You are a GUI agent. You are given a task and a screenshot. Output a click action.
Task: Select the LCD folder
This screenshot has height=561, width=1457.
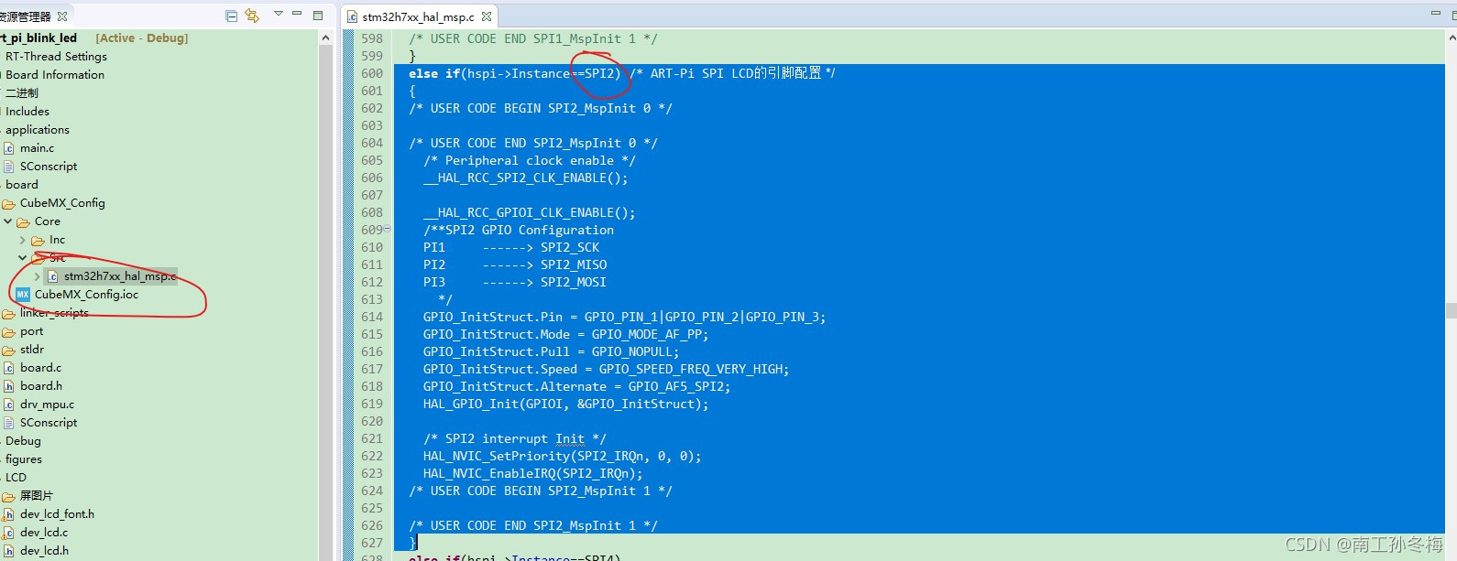16,477
